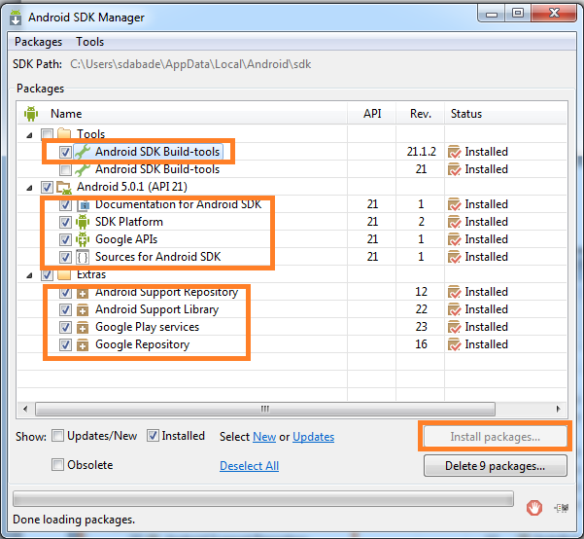Click revision 21.1.2 cell
The image size is (584, 539).
pyautogui.click(x=421, y=152)
